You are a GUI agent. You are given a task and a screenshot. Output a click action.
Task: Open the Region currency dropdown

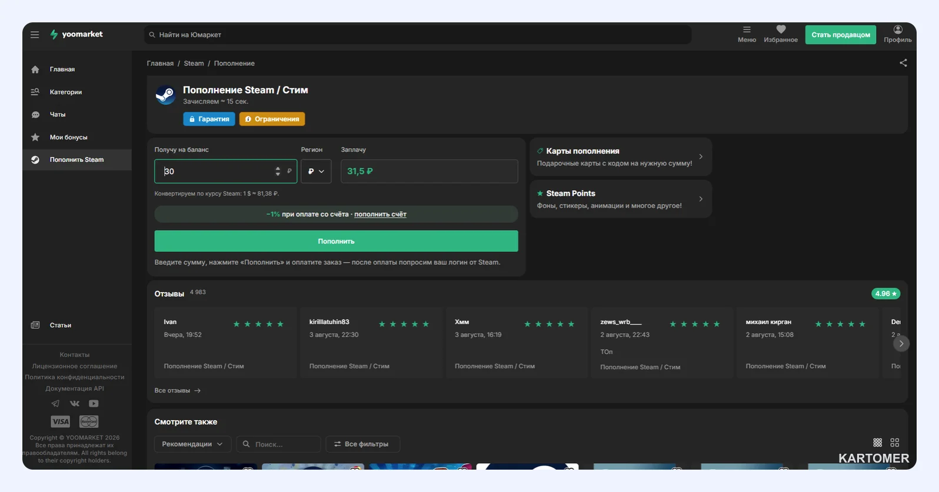[x=316, y=171]
